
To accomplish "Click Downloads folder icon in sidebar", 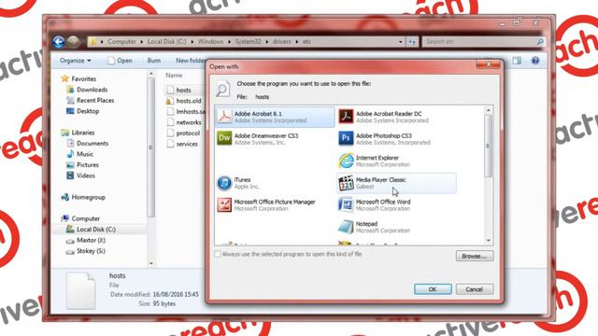I will [70, 90].
